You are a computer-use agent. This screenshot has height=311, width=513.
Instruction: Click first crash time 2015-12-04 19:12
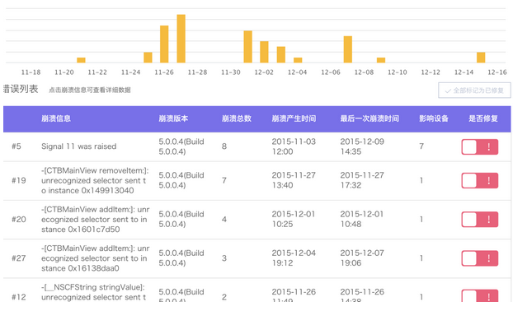pyautogui.click(x=294, y=258)
